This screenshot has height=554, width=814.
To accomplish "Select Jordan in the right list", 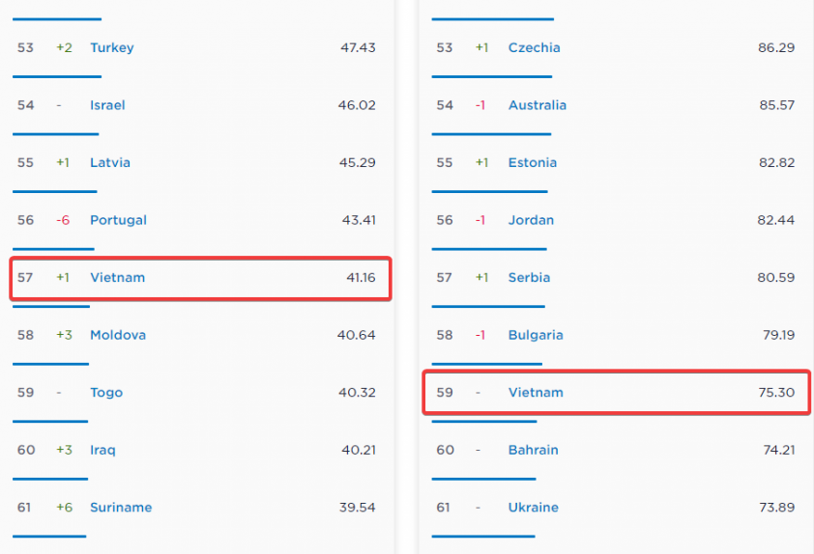I will click(x=531, y=220).
